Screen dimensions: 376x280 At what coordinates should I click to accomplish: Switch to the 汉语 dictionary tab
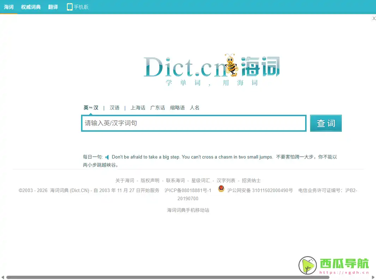pyautogui.click(x=114, y=108)
